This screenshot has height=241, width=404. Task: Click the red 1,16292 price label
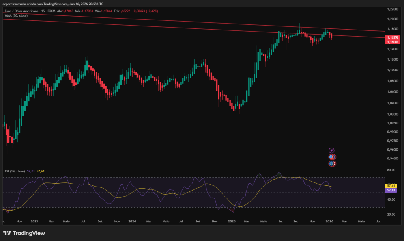coord(393,38)
